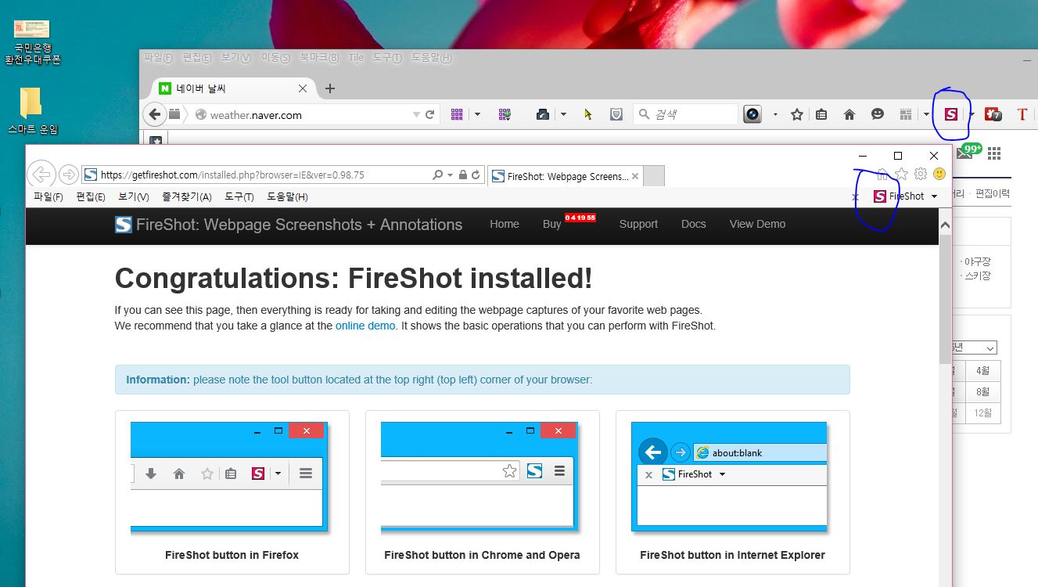
Task: Open the Firefox URL history dropdown arrow
Action: click(417, 115)
